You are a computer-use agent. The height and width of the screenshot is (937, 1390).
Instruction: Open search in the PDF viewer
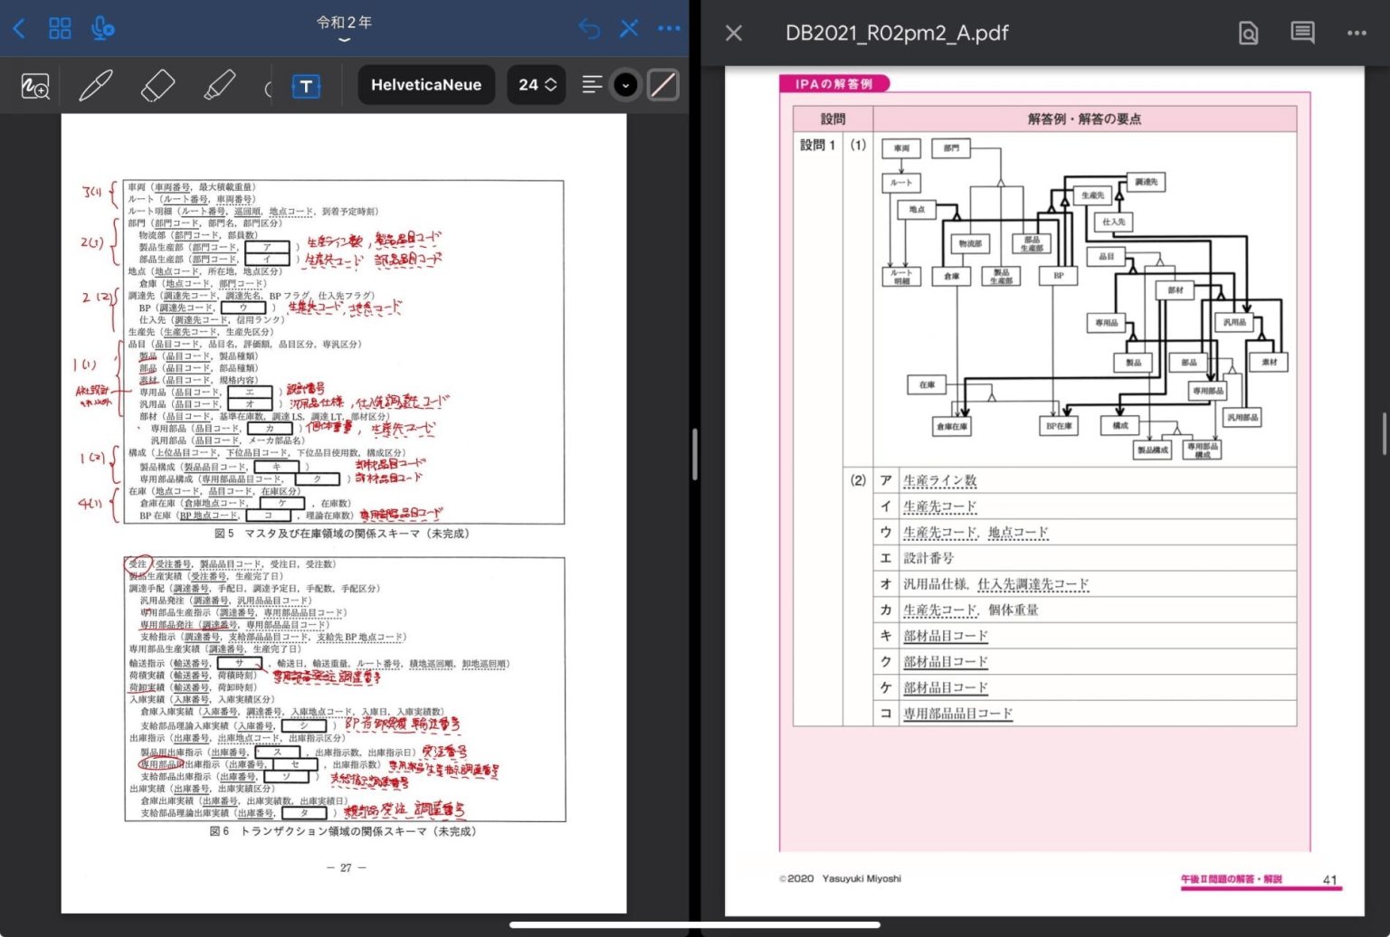(1247, 33)
